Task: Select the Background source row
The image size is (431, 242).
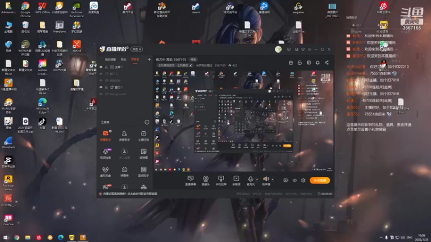Action: 124,94
